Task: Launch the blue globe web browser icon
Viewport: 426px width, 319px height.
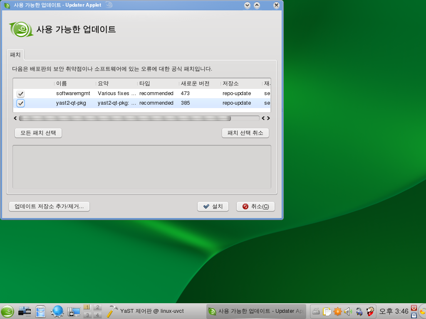Action: pyautogui.click(x=57, y=312)
